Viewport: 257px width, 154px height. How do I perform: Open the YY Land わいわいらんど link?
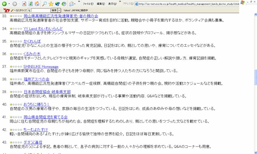[43, 29]
